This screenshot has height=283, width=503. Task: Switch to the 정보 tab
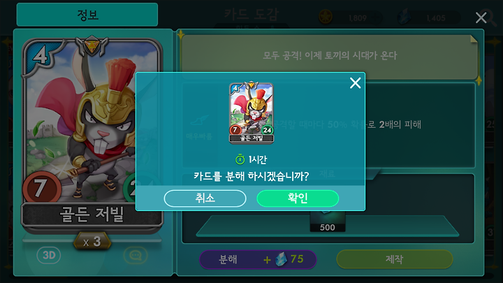coord(87,15)
